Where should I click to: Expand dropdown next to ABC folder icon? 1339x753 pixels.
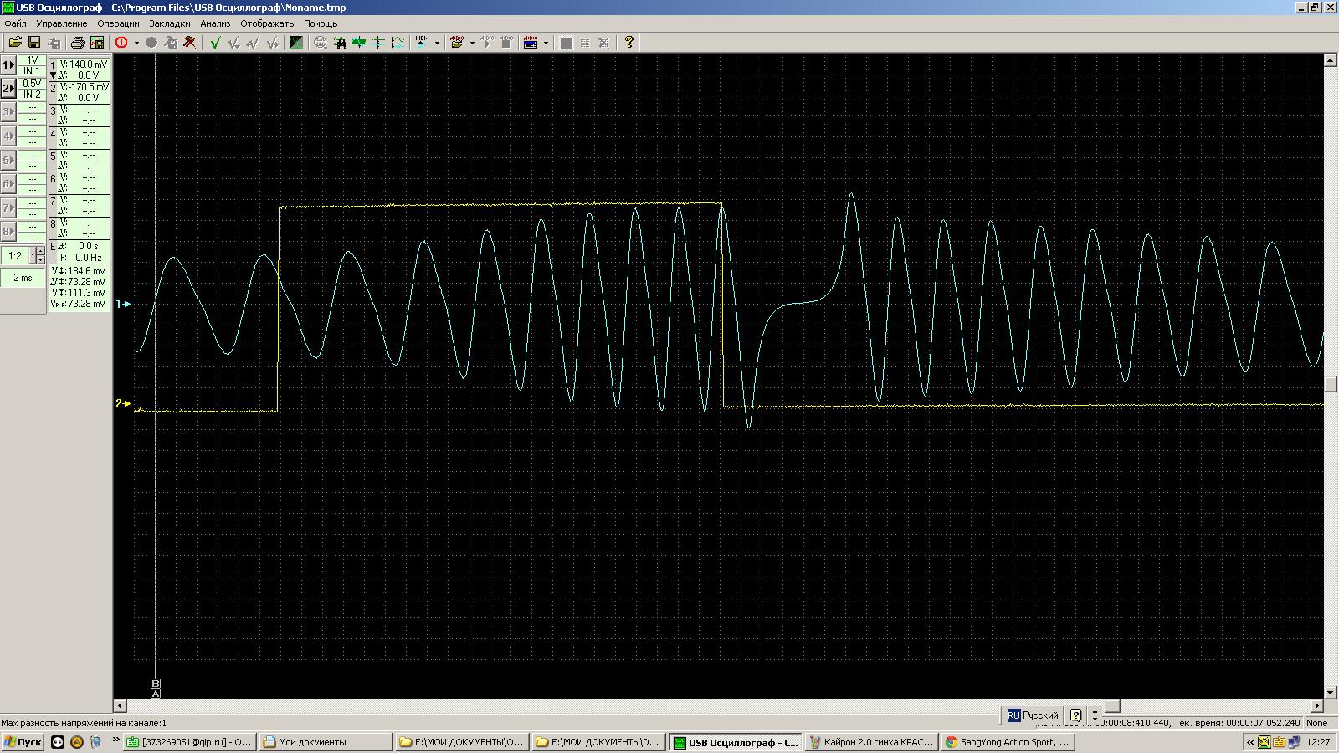(472, 43)
